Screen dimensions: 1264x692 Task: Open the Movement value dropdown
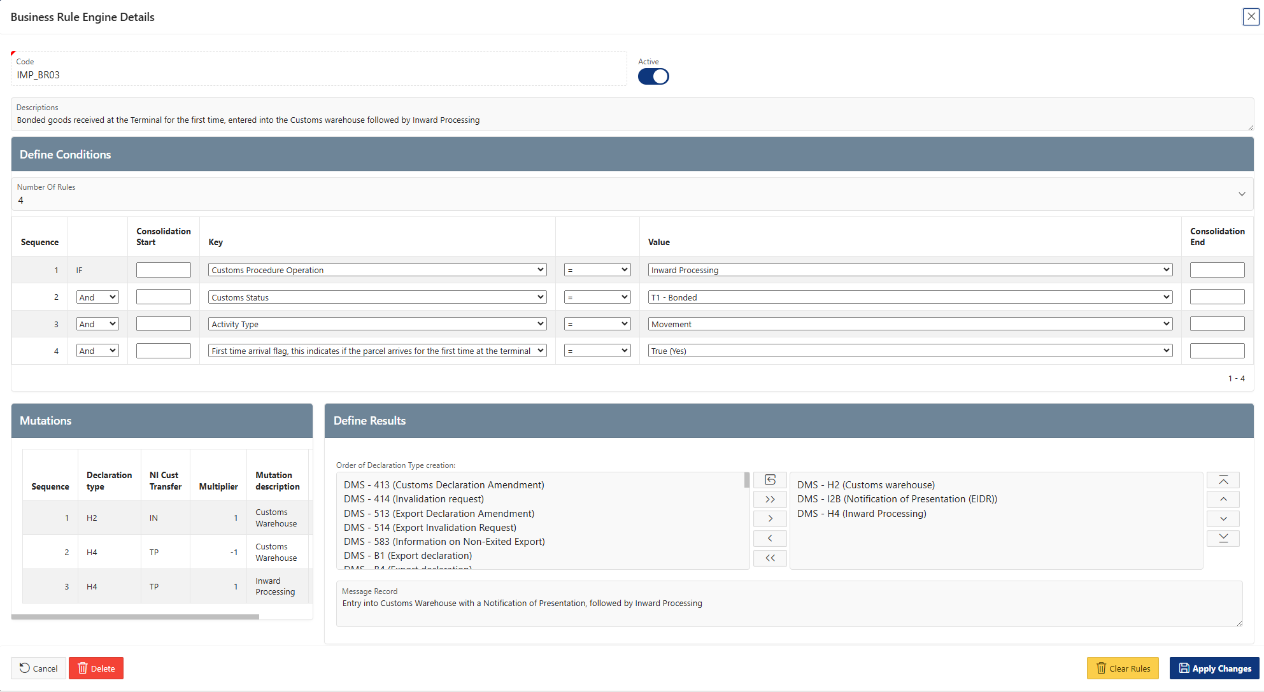pos(911,324)
